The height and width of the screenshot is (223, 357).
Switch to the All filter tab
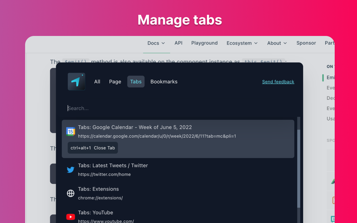[97, 81]
